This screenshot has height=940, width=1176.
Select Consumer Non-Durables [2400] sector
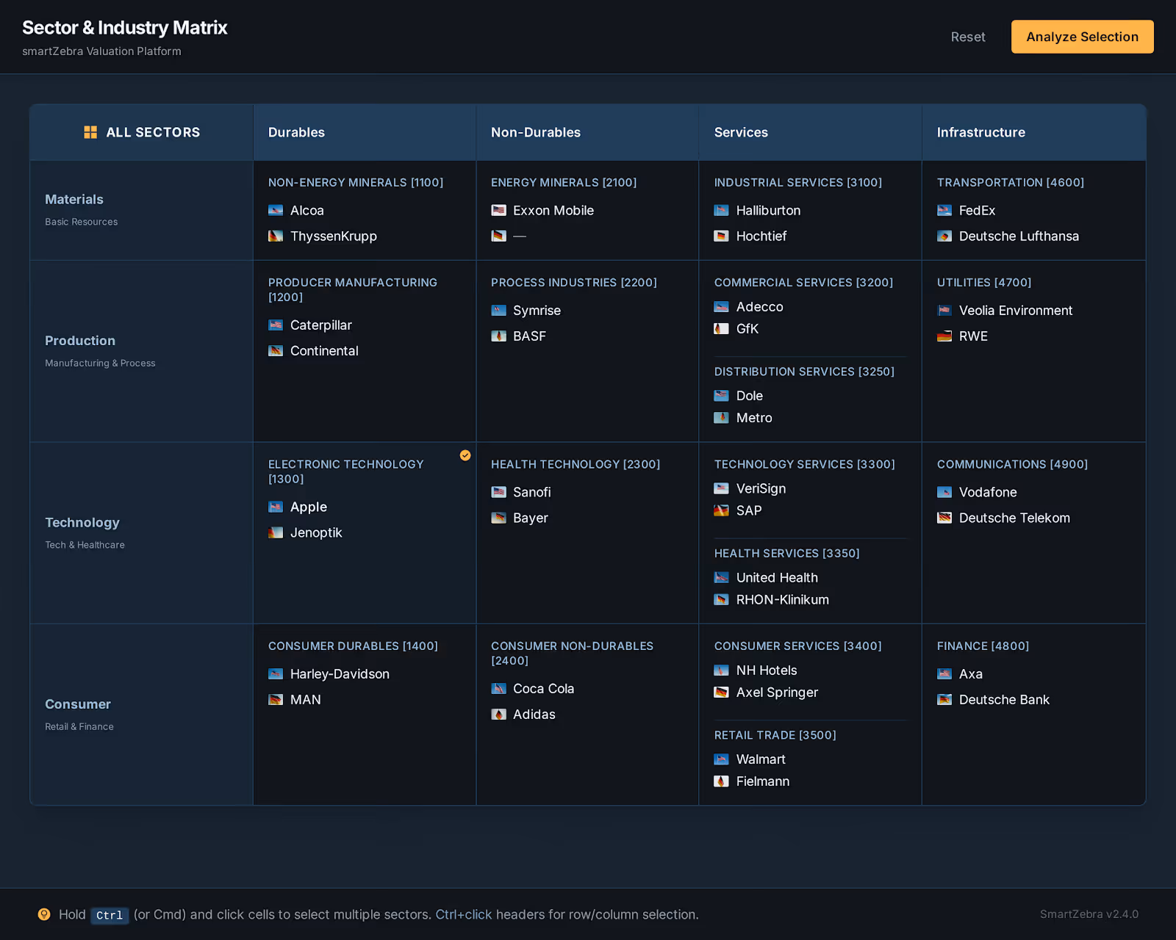coord(587,715)
